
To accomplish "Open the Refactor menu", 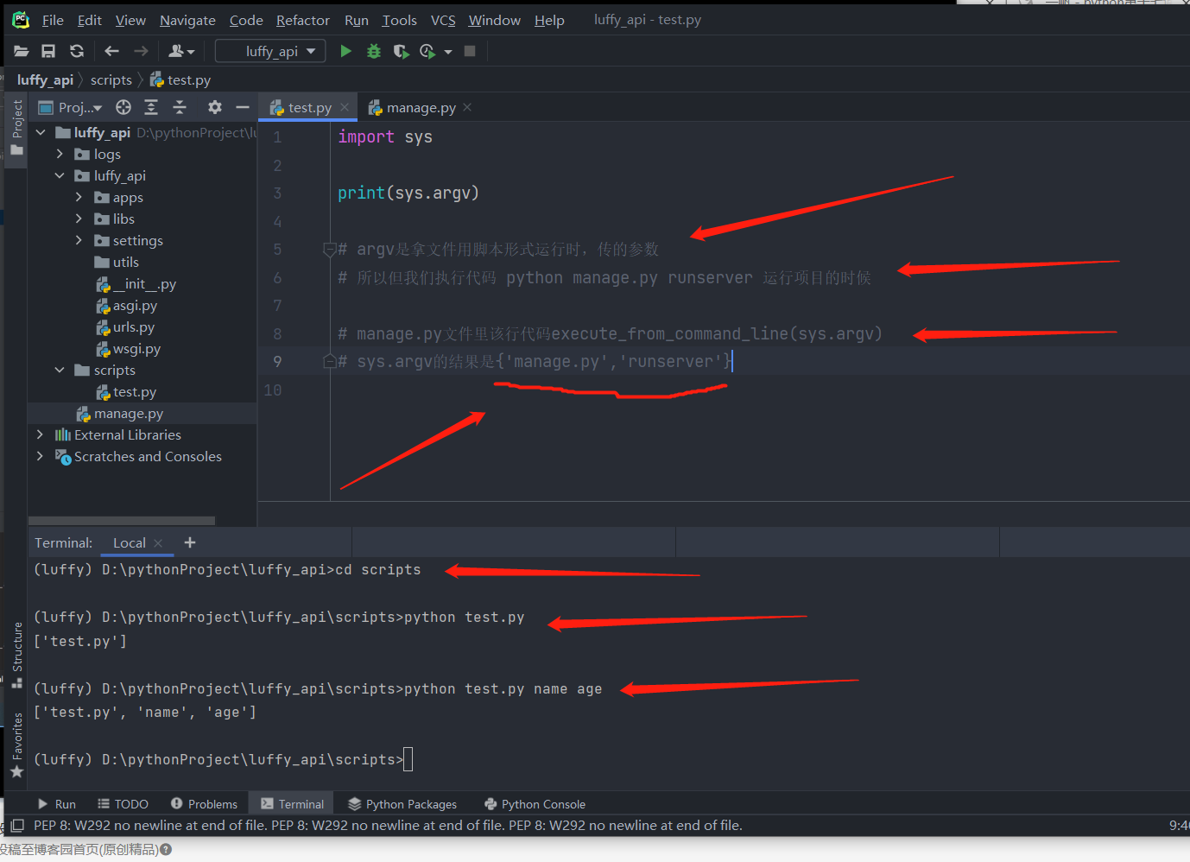I will tap(303, 20).
